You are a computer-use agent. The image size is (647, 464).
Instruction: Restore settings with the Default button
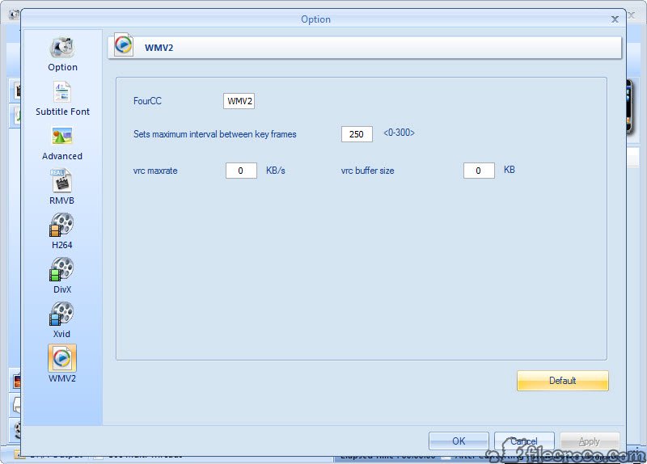pyautogui.click(x=562, y=380)
